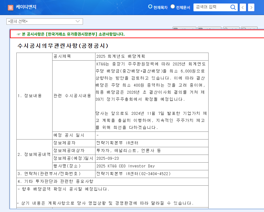
Task: Click the paragraph starting KT&G는 중장기
Action: click(x=151, y=81)
